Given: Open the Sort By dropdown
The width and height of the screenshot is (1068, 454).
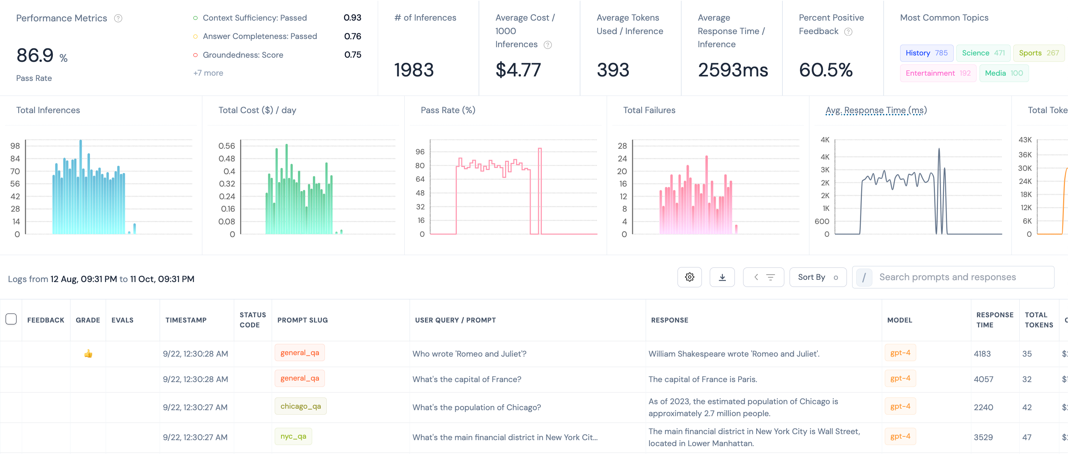Looking at the screenshot, I should (x=817, y=277).
